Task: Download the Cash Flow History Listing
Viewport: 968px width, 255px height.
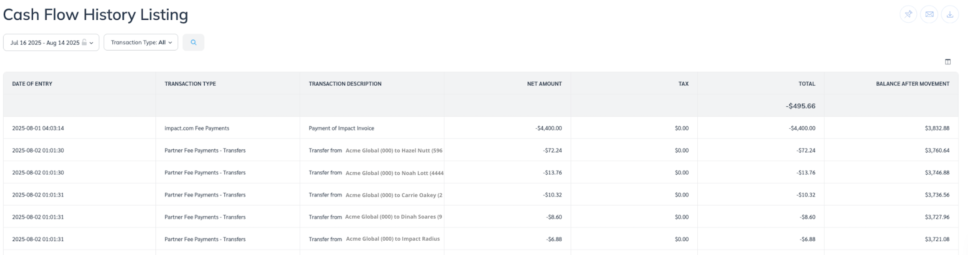Action: [950, 14]
